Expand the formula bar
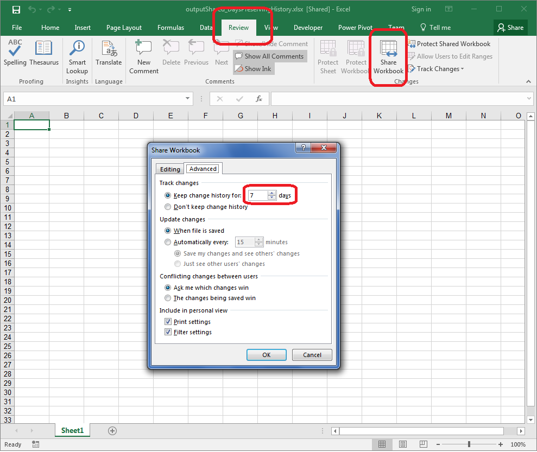The width and height of the screenshot is (537, 452). coord(529,99)
